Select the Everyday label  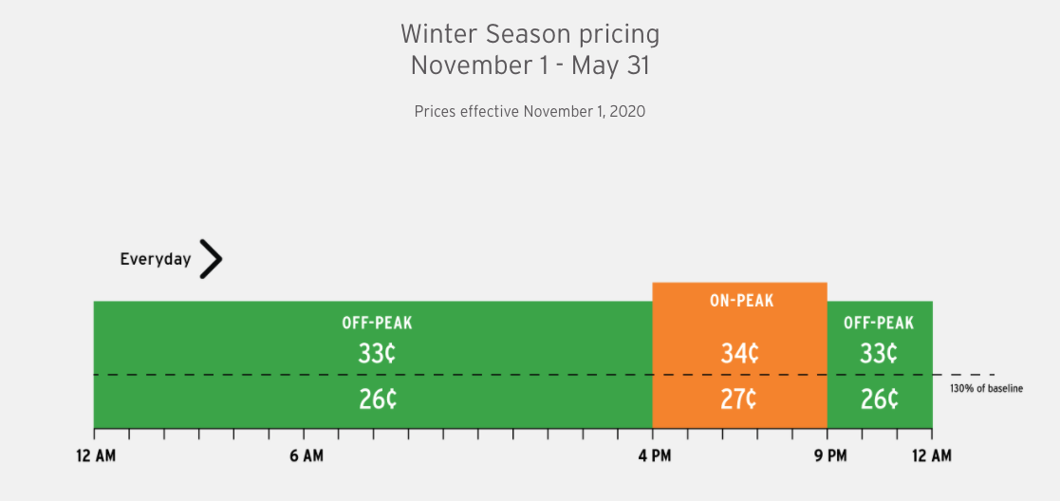155,259
